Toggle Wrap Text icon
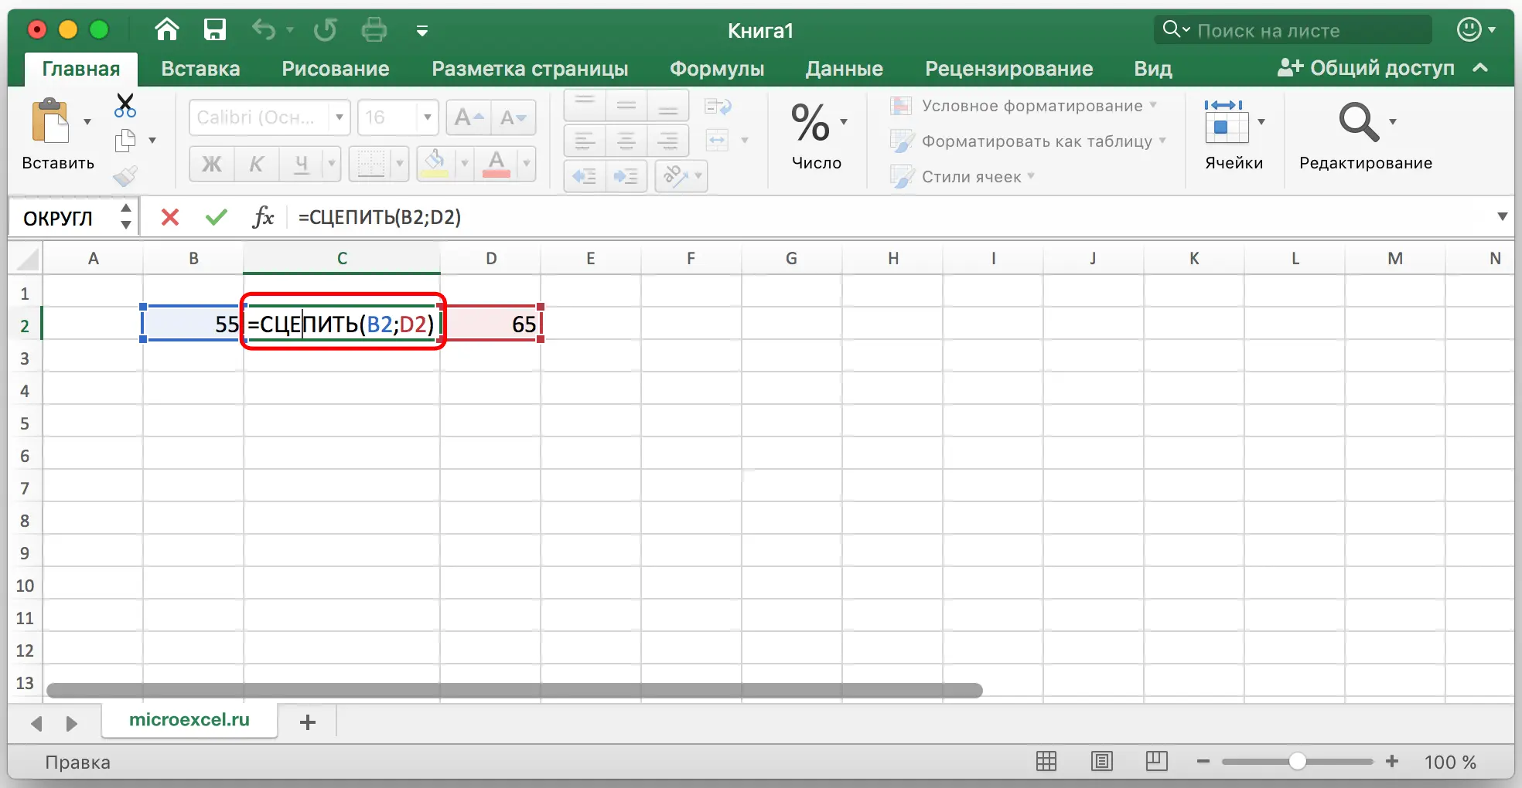This screenshot has width=1522, height=788. click(718, 106)
